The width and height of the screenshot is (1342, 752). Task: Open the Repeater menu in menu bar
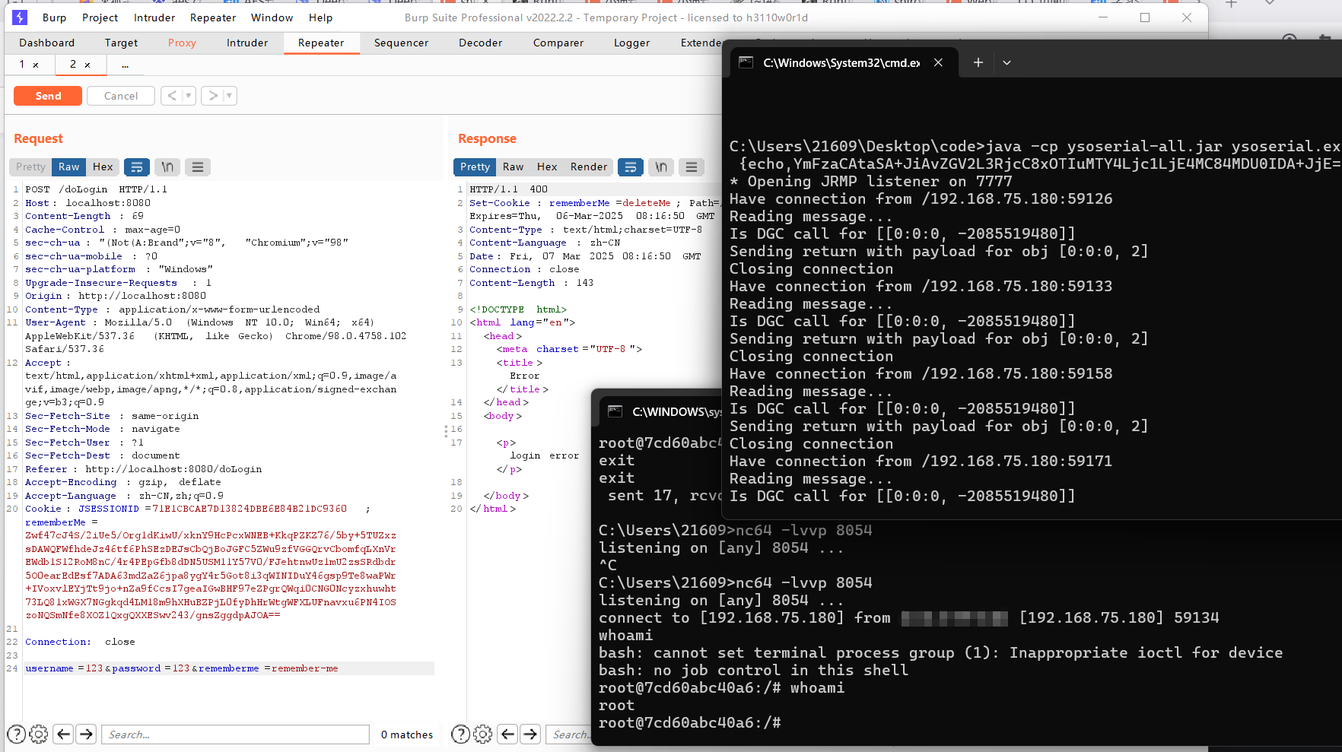point(213,17)
